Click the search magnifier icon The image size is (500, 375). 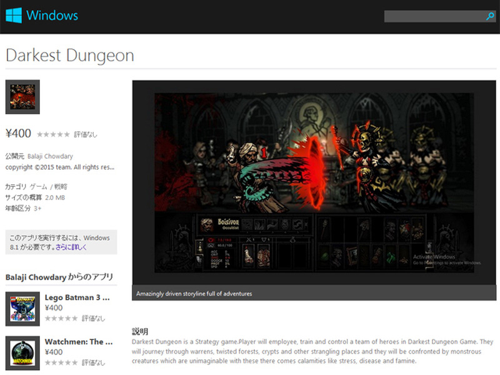(490, 16)
